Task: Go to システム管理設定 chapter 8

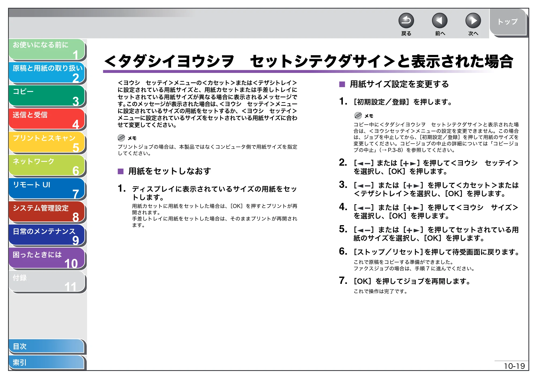Action: pos(47,212)
